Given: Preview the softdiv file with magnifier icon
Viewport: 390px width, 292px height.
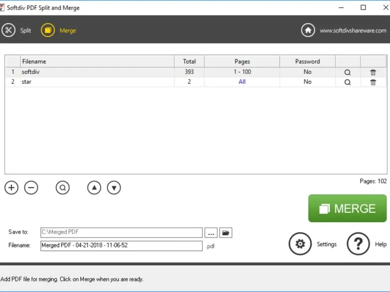Looking at the screenshot, I should point(348,72).
